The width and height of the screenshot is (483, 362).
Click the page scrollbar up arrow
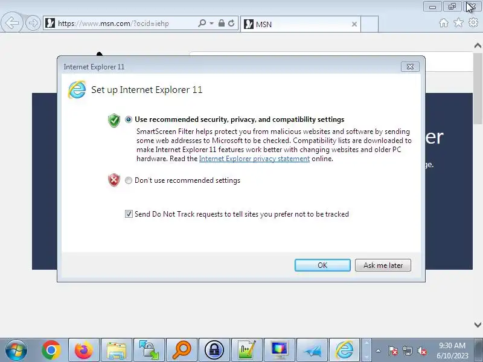(478, 46)
